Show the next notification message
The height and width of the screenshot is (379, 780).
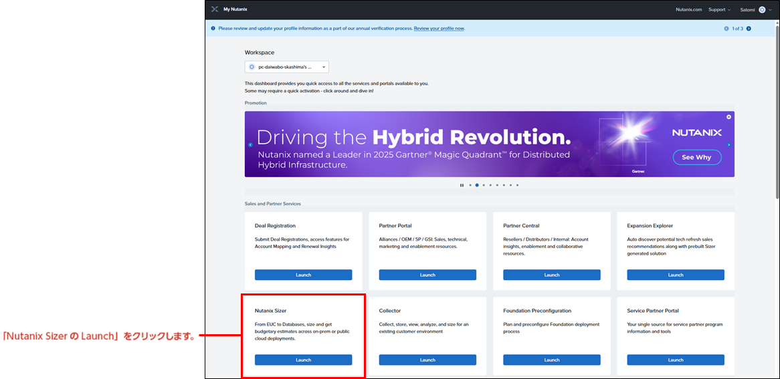(x=749, y=29)
